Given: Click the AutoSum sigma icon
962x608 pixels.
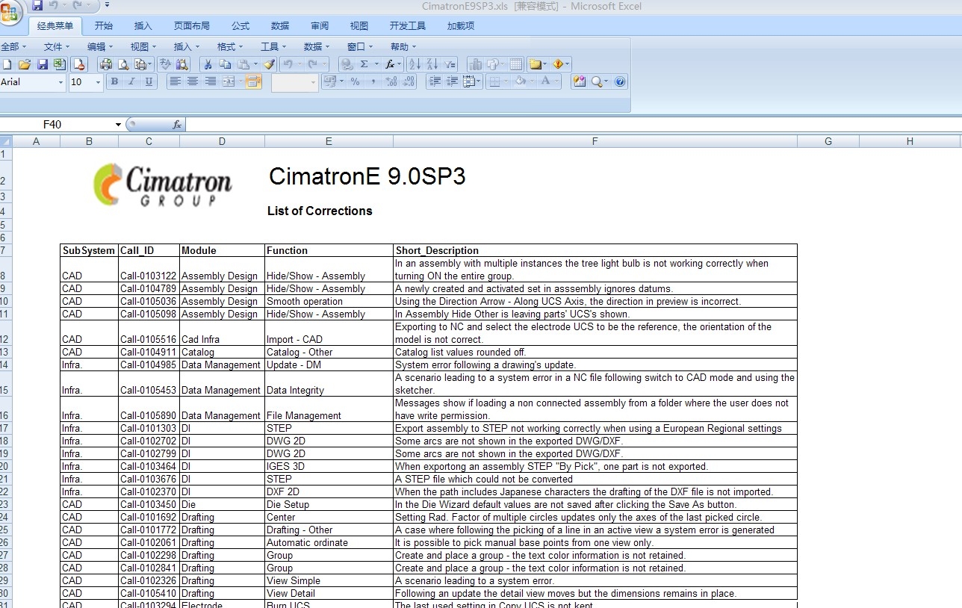Looking at the screenshot, I should 364,65.
